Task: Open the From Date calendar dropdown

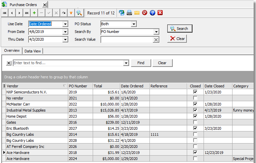Action: pyautogui.click(x=65, y=32)
